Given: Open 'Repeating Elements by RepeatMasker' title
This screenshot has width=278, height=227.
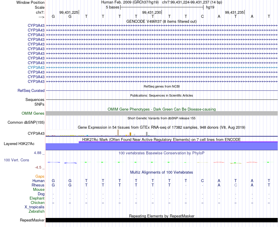Looking at the screenshot, I should click(x=162, y=216).
